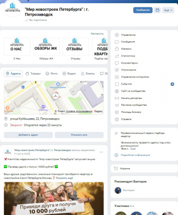Click the События badge counter
The height and width of the screenshot is (215, 178).
click(172, 84)
